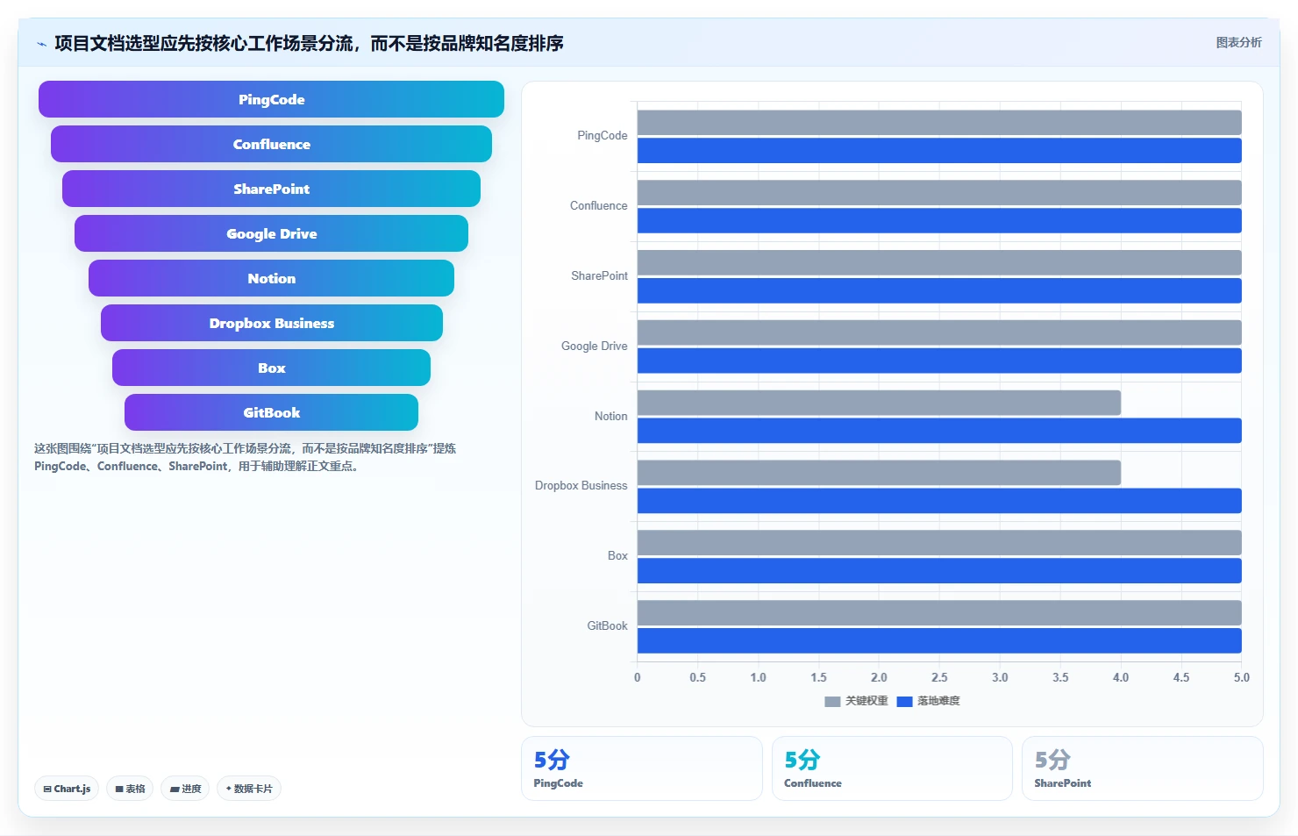The height and width of the screenshot is (836, 1298).
Task: Click PingCode's blue 落地难度 chart bar
Action: tap(939, 150)
